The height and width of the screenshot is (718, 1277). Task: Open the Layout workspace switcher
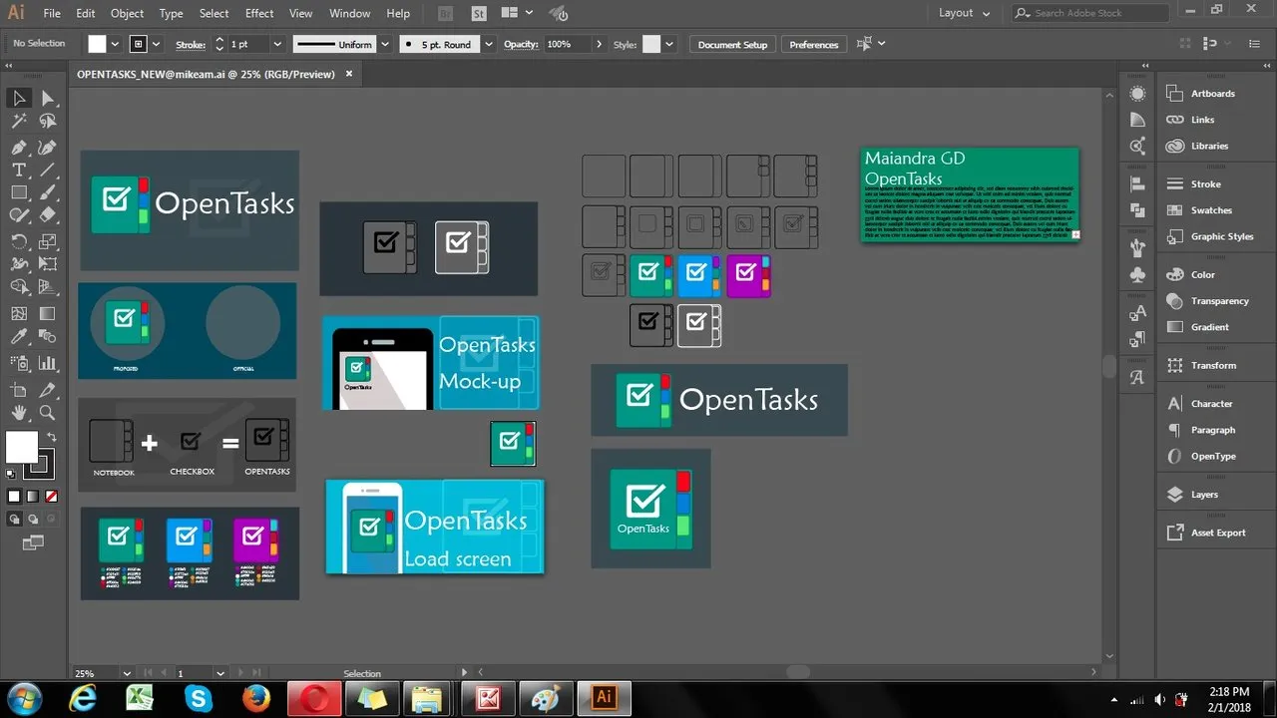964,13
